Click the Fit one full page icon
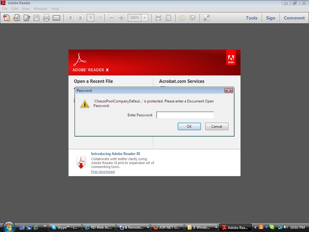The width and height of the screenshot is (309, 232). [168, 18]
